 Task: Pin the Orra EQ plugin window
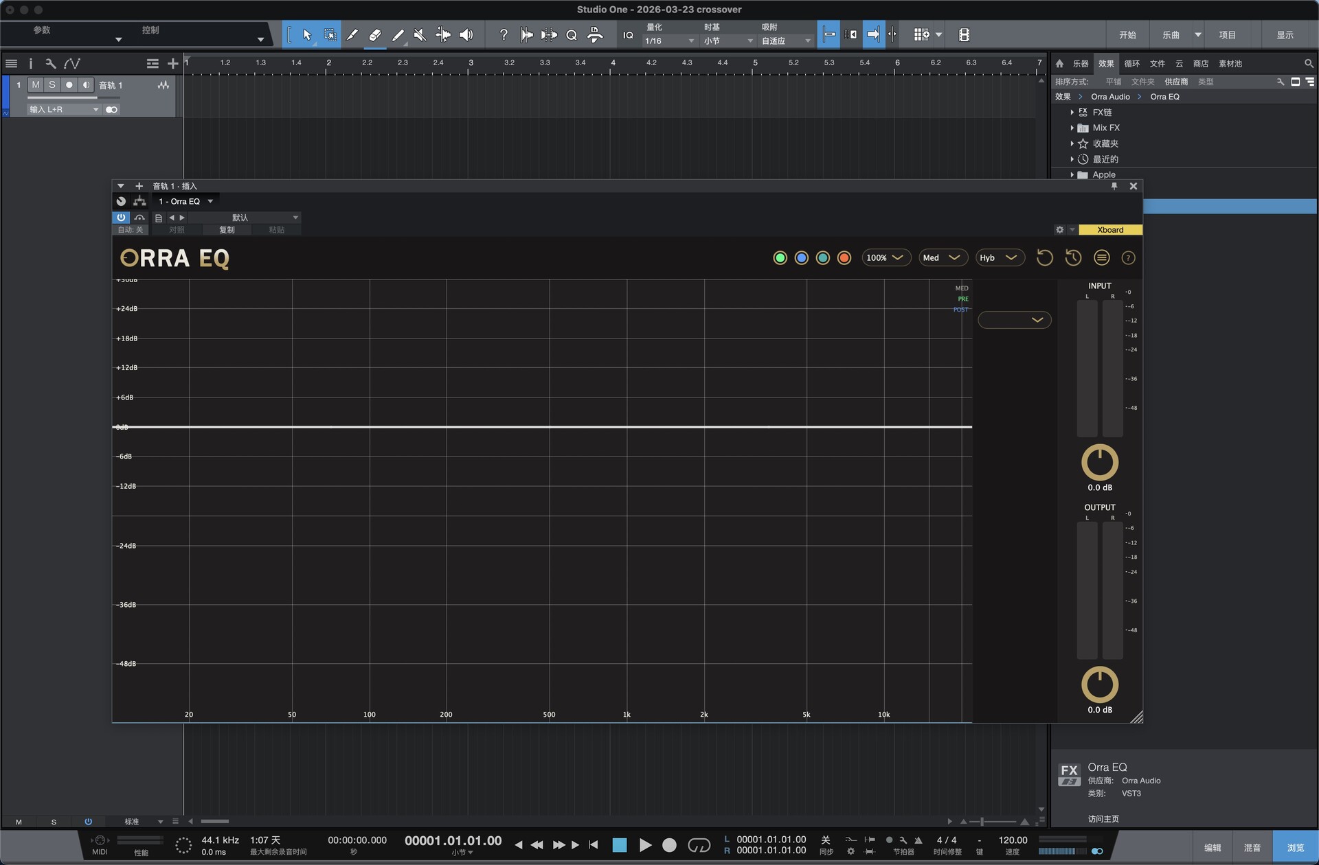1114,186
